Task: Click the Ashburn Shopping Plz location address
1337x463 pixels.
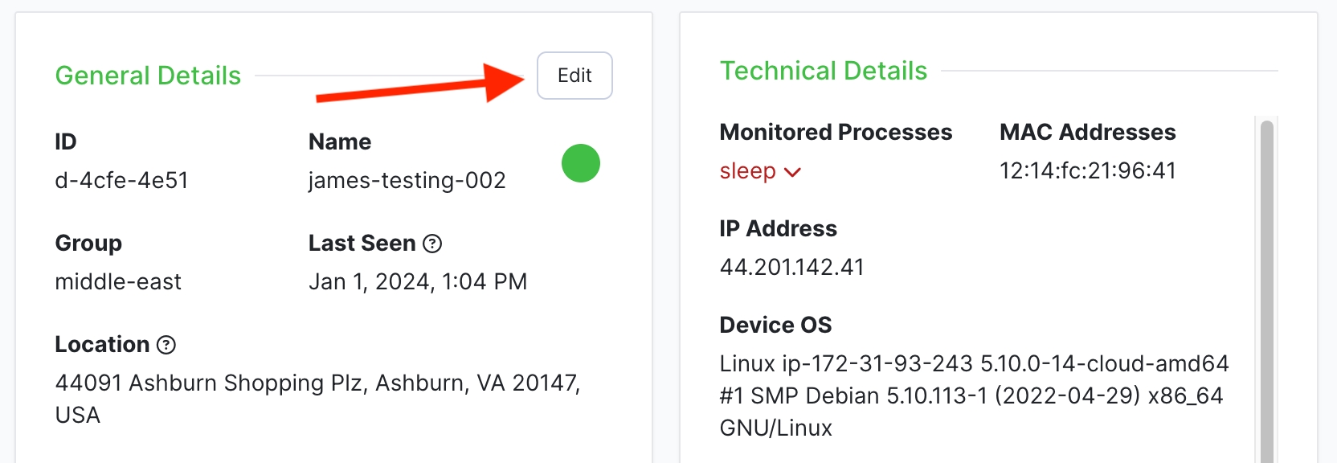Action: click(x=317, y=383)
